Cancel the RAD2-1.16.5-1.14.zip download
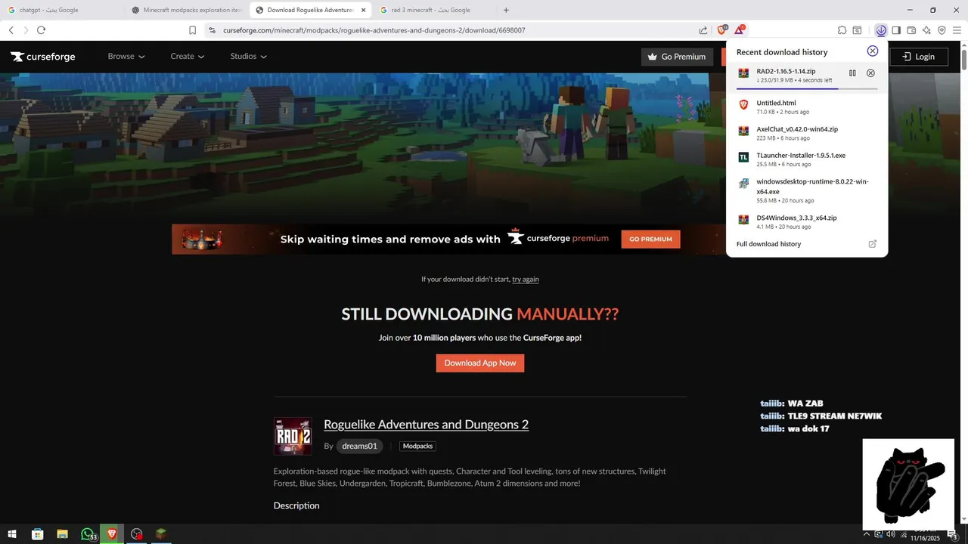The image size is (968, 544). (x=870, y=73)
